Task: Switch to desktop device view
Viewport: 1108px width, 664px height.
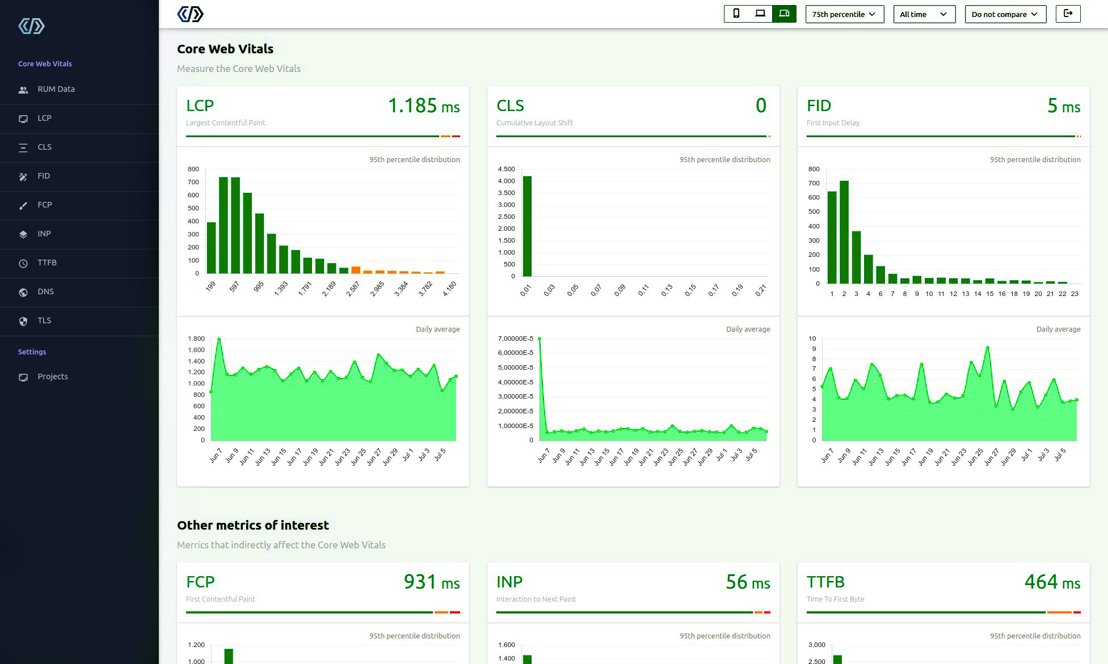Action: click(760, 14)
